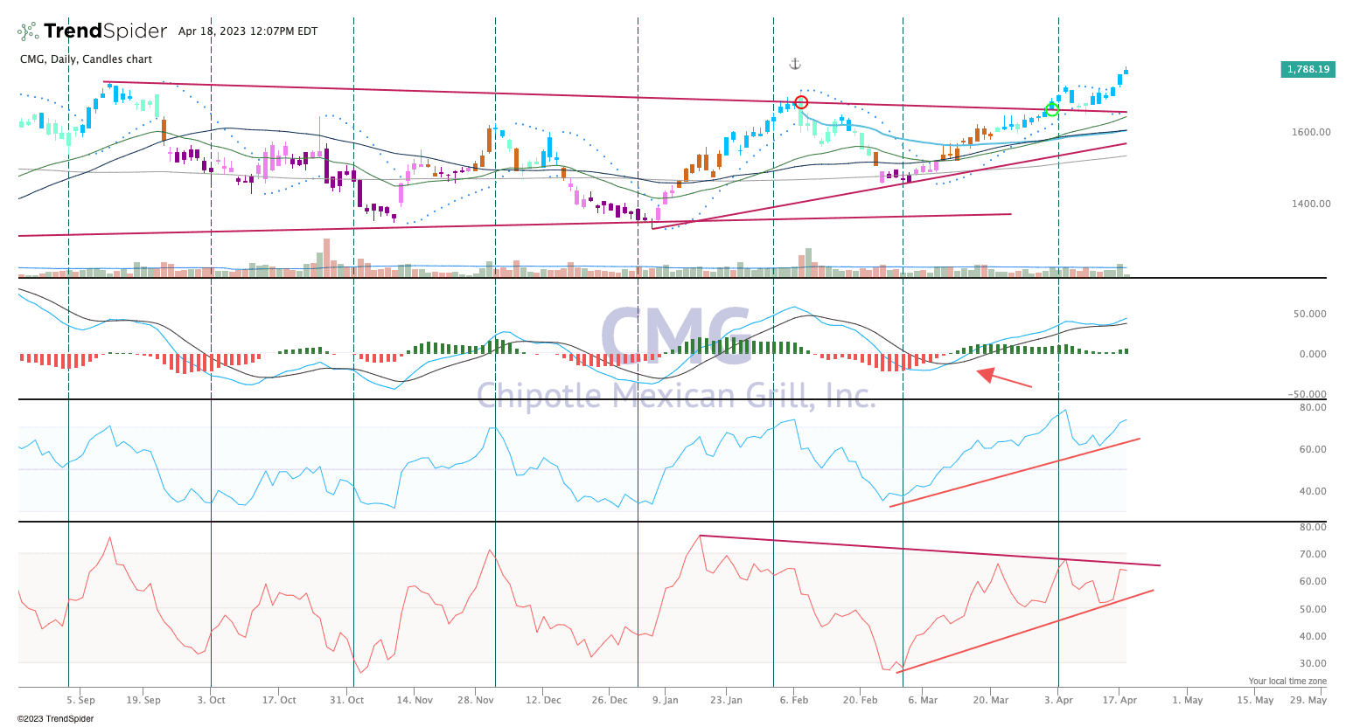Click the '9. Jan' date label

coord(665,700)
